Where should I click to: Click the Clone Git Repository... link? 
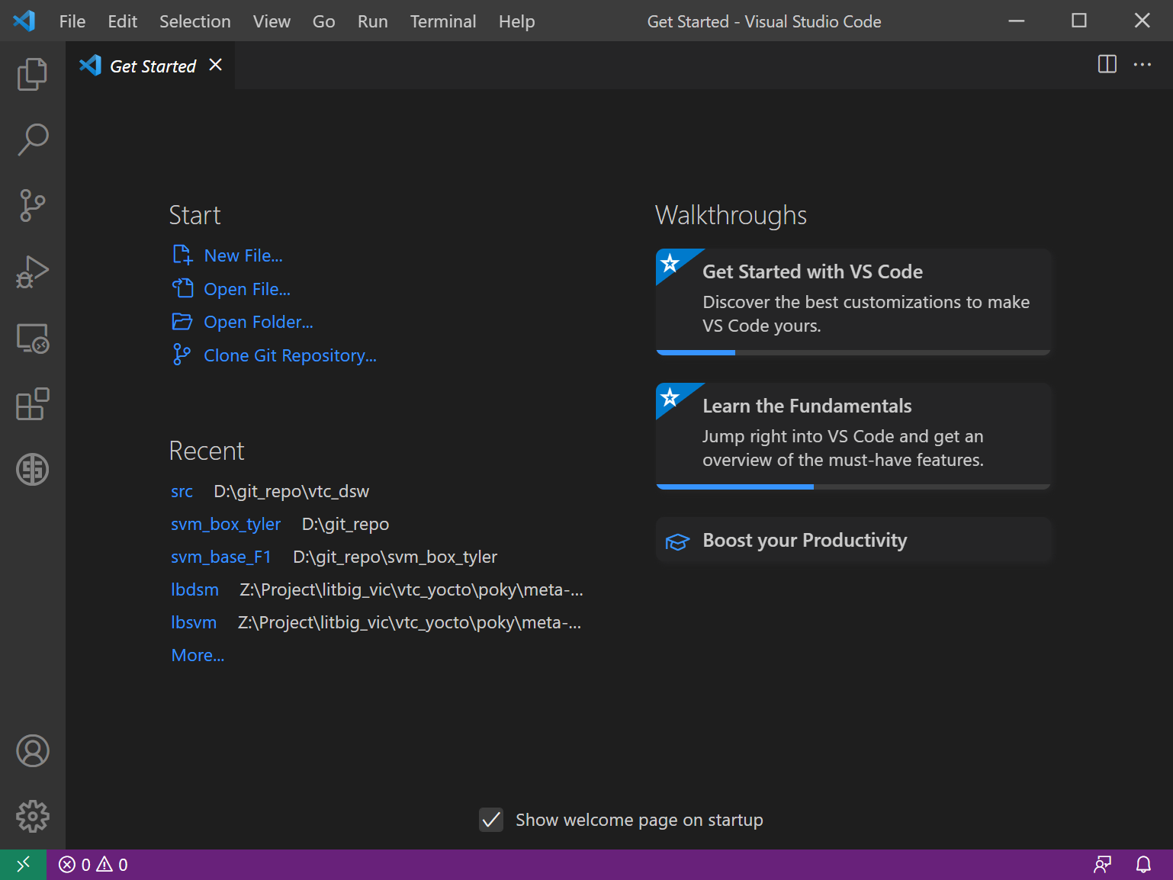click(291, 355)
